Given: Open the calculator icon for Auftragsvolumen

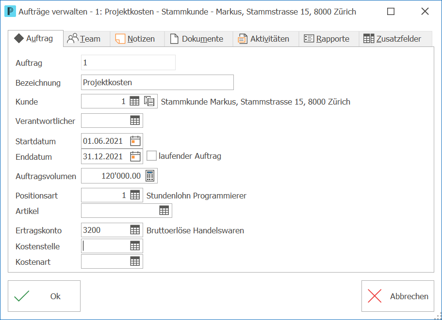Looking at the screenshot, I should pyautogui.click(x=150, y=176).
